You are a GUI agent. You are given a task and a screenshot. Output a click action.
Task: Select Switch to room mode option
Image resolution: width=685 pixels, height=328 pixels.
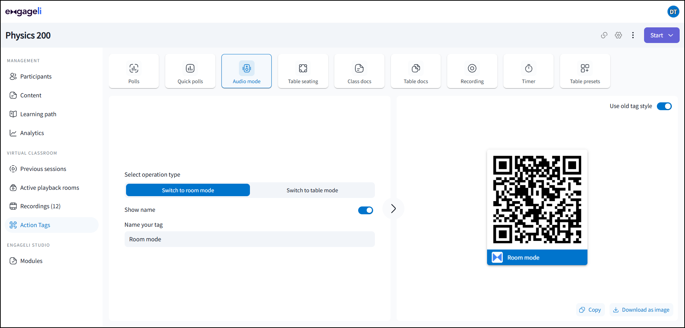[x=188, y=190]
